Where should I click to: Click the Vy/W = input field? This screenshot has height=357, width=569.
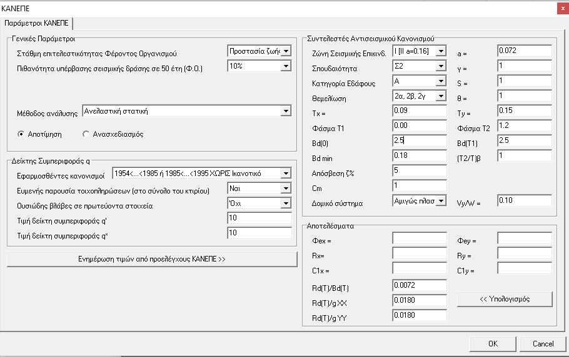pos(525,200)
